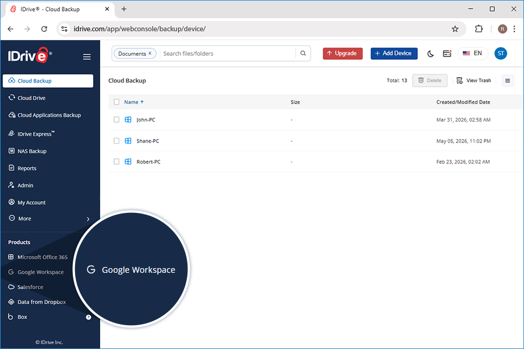This screenshot has height=349, width=524.
Task: Open View Trash
Action: coord(474,80)
